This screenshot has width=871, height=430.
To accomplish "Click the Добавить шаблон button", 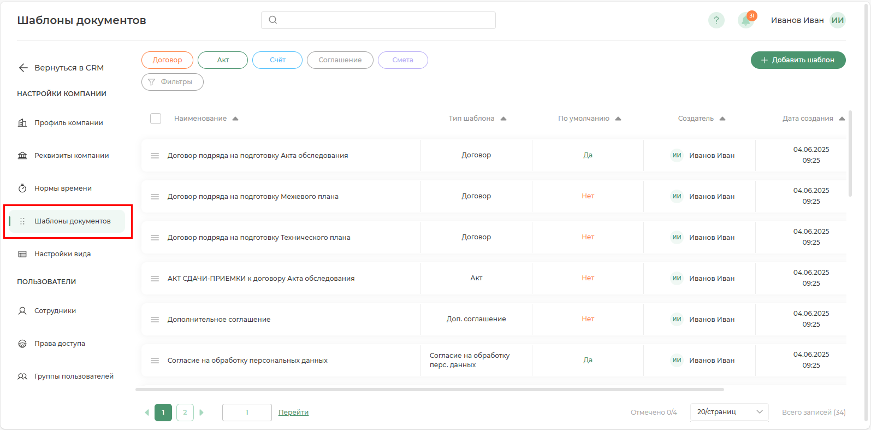I will [798, 60].
